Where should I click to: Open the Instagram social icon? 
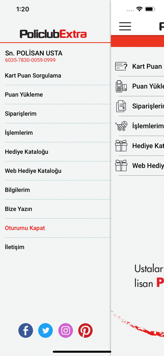pos(66,330)
